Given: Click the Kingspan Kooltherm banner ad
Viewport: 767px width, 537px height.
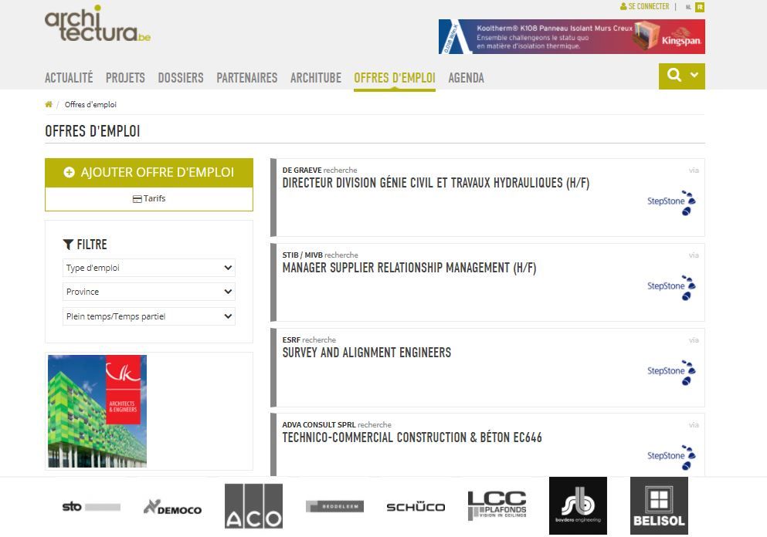Looking at the screenshot, I should click(572, 36).
